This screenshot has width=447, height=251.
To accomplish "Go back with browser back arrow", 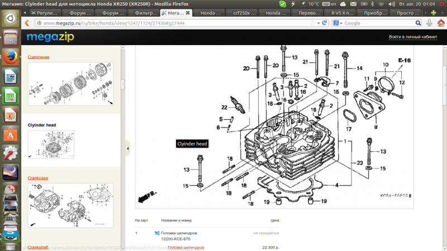I will 27,23.
